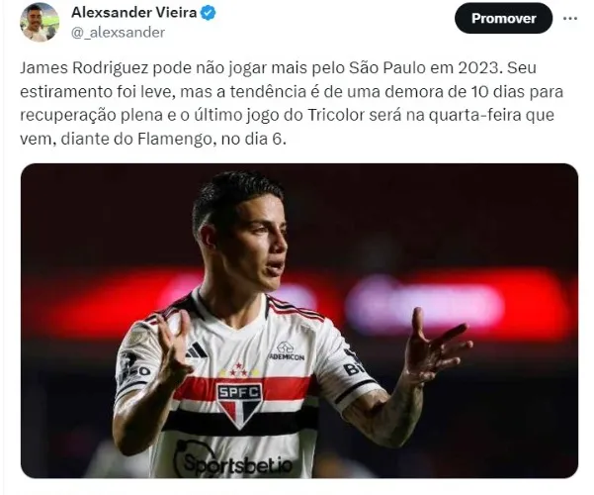Image resolution: width=594 pixels, height=495 pixels.
Task: Click the Adidas logo on the shirt
Action: click(x=197, y=350)
